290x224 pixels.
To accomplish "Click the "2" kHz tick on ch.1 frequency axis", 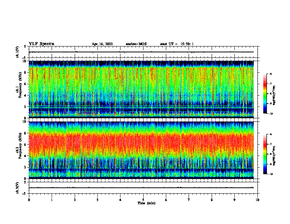I will point(25,107).
